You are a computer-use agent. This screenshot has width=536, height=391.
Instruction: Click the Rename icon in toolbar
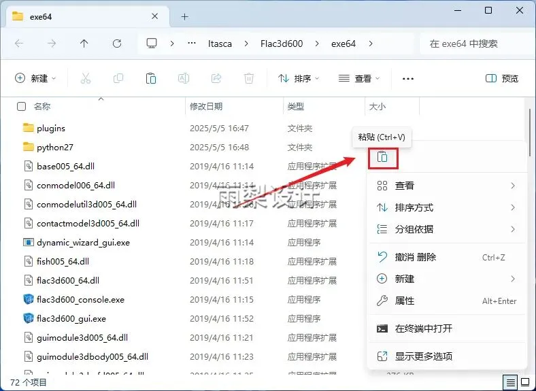coord(184,79)
